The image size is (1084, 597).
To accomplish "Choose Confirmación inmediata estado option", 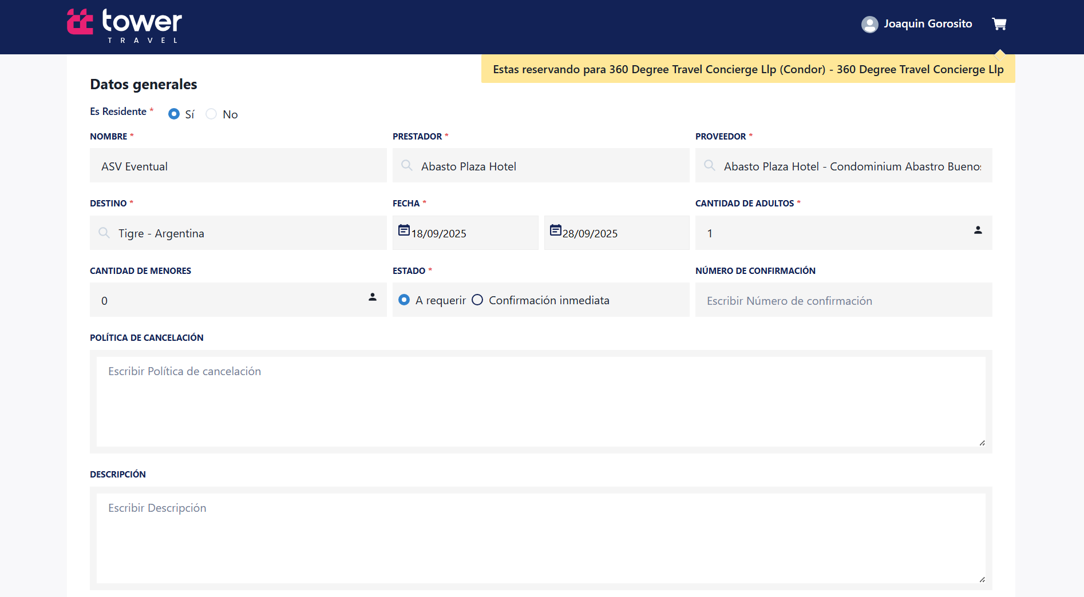I will tap(477, 300).
